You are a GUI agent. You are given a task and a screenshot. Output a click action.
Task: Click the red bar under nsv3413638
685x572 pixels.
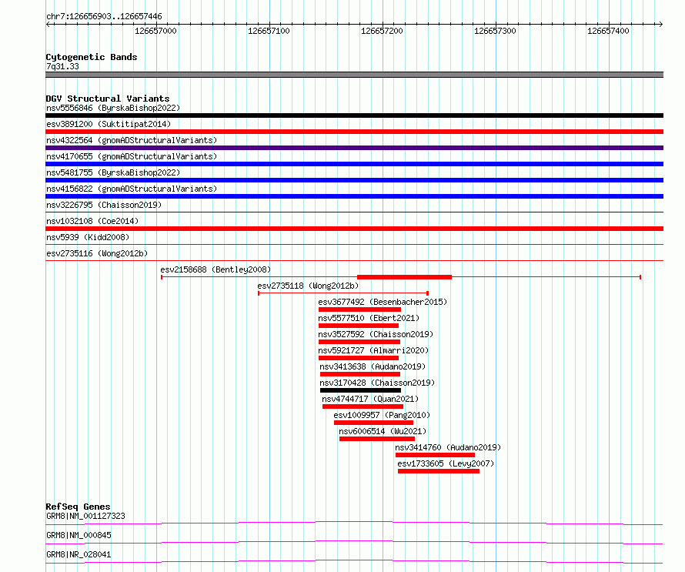coord(360,374)
